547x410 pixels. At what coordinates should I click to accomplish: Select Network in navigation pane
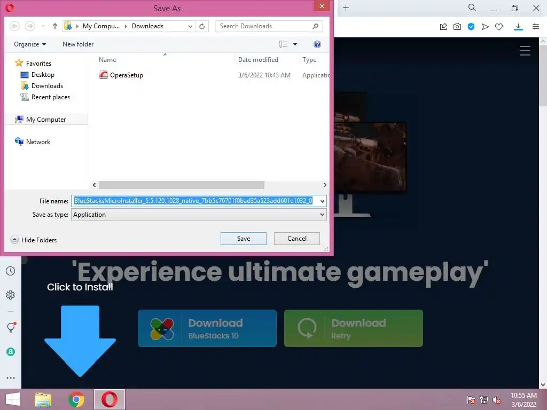33,141
